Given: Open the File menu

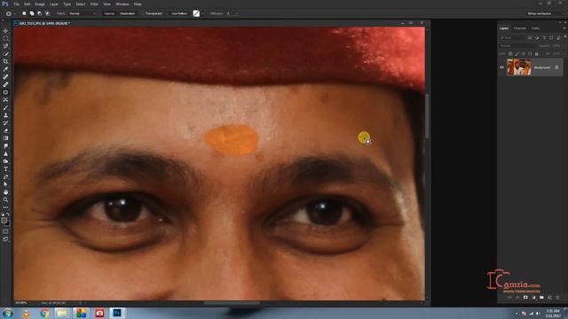Looking at the screenshot, I should [x=17, y=4].
